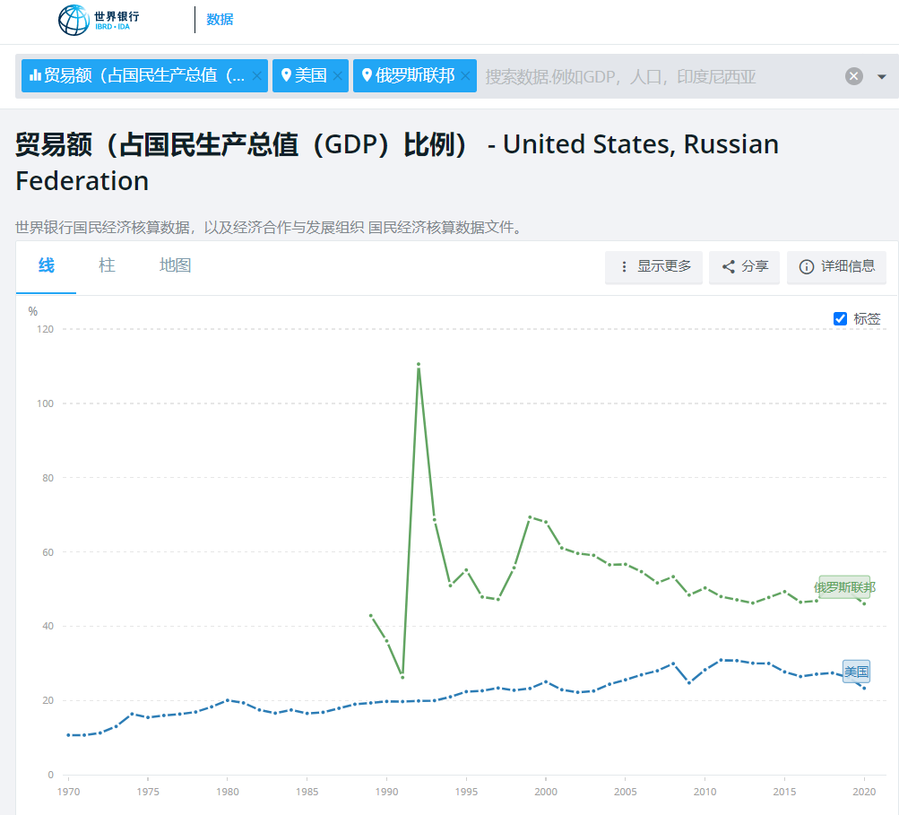Remove the 贸易额 indicator tag
The width and height of the screenshot is (899, 815).
(257, 76)
